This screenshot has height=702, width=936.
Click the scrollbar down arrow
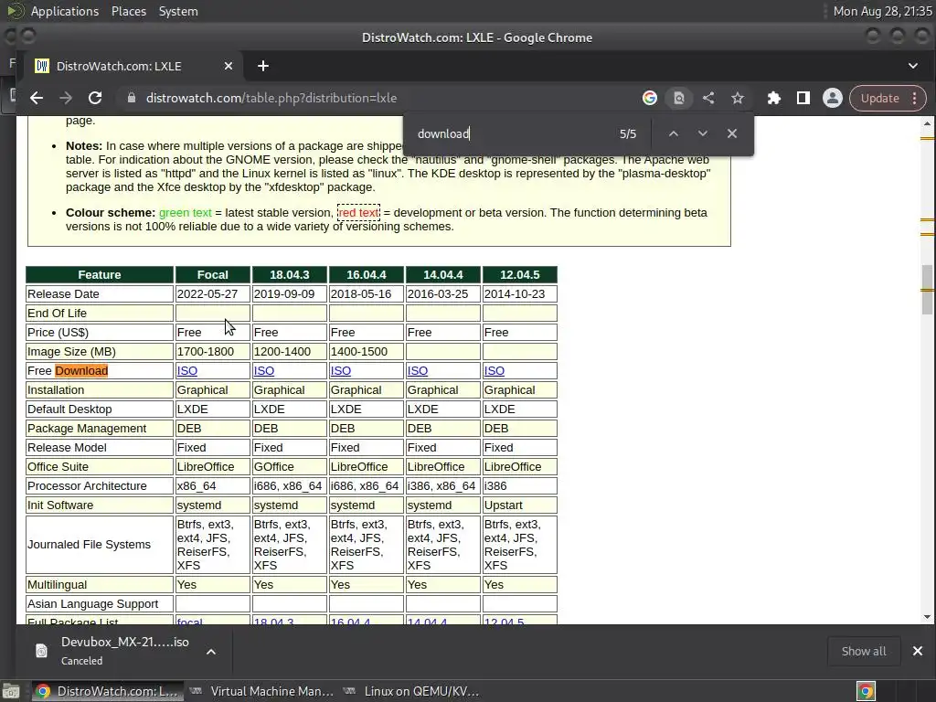point(927,617)
